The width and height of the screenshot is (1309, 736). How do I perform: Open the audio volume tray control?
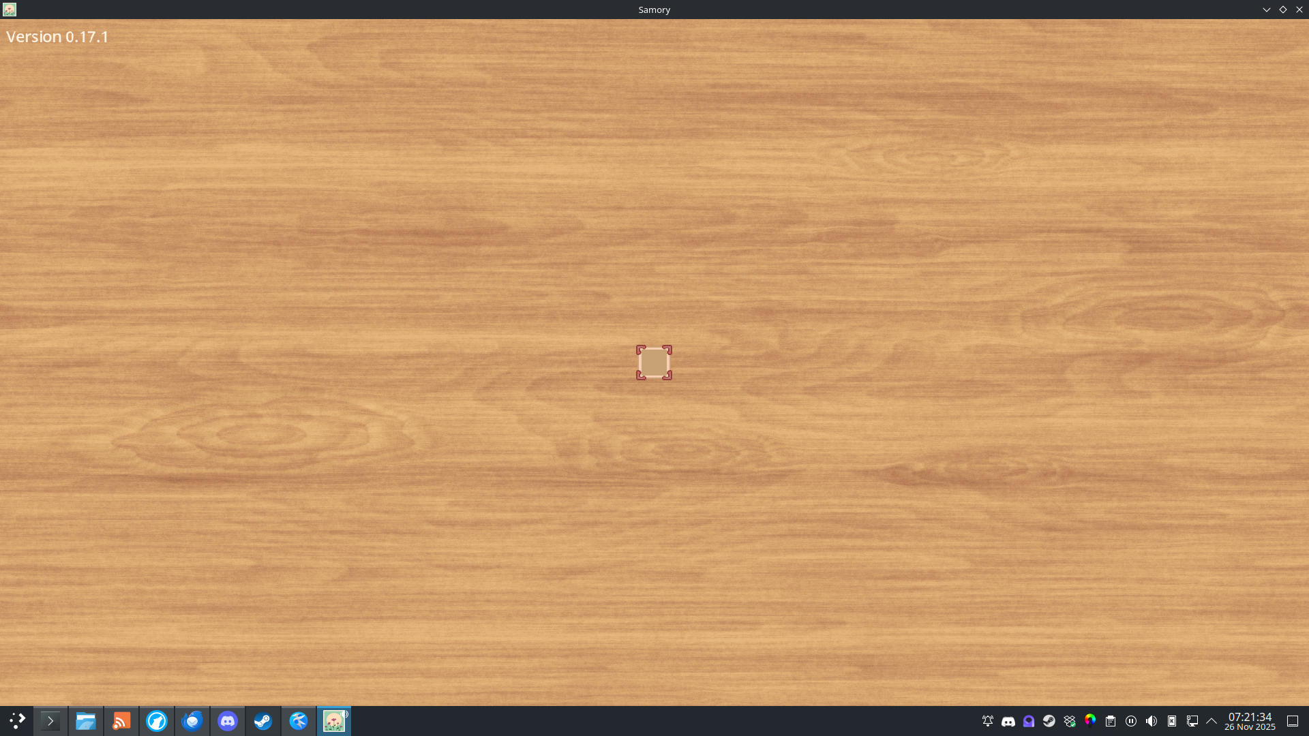coord(1151,721)
